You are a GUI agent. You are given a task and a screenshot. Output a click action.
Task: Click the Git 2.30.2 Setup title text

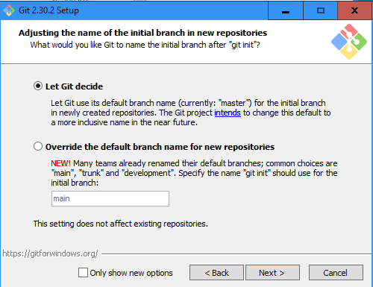tap(48, 10)
